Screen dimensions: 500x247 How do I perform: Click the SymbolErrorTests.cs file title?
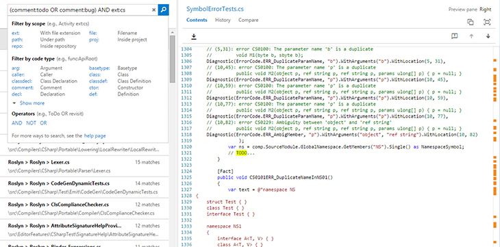click(x=214, y=9)
